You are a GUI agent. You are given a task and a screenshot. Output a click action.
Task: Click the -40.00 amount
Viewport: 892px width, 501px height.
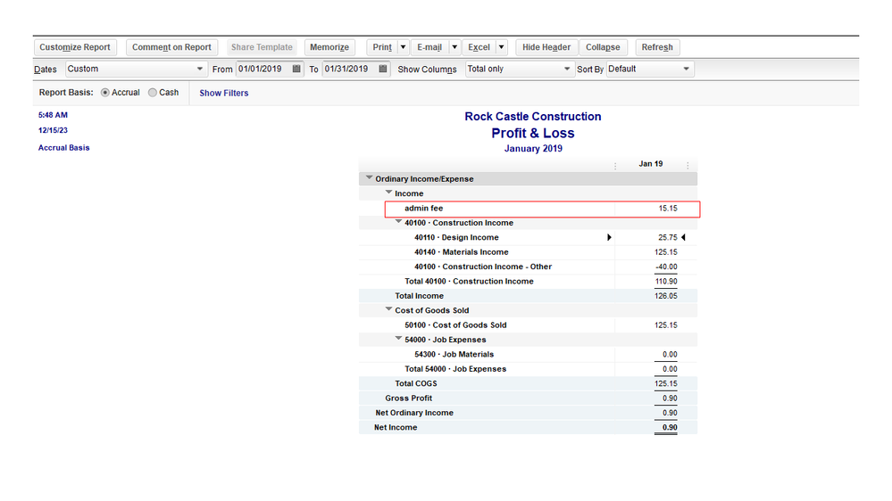pyautogui.click(x=666, y=267)
